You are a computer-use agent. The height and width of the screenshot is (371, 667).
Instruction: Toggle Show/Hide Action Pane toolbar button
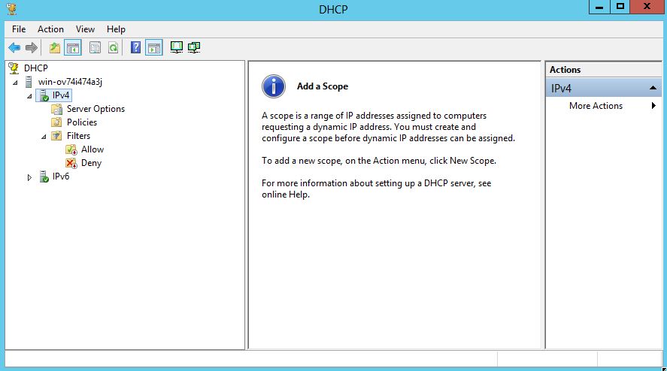point(153,48)
